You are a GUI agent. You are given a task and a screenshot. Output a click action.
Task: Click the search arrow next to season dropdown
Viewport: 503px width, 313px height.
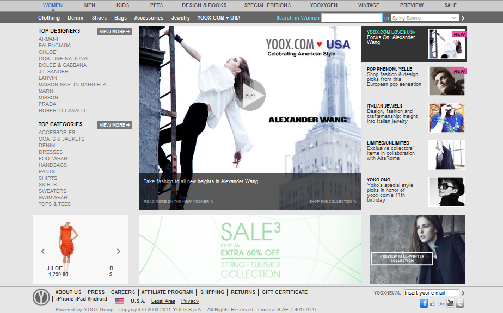click(463, 17)
